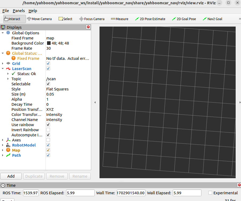
Task: Select the RobotModel display icon
Action: tap(8, 145)
